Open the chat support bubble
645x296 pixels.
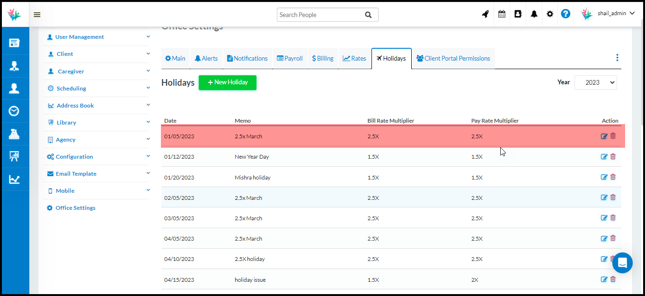(x=622, y=263)
